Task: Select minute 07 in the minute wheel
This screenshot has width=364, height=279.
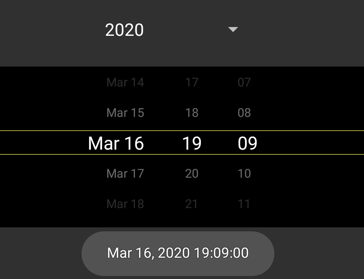Action: pyautogui.click(x=244, y=82)
